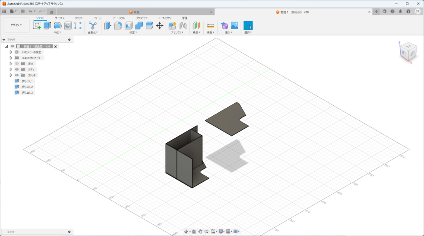
Task: Collapse the root component tree node
Action: pos(7,46)
